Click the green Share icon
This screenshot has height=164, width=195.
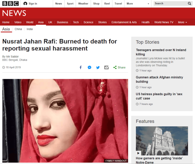pos(115,68)
